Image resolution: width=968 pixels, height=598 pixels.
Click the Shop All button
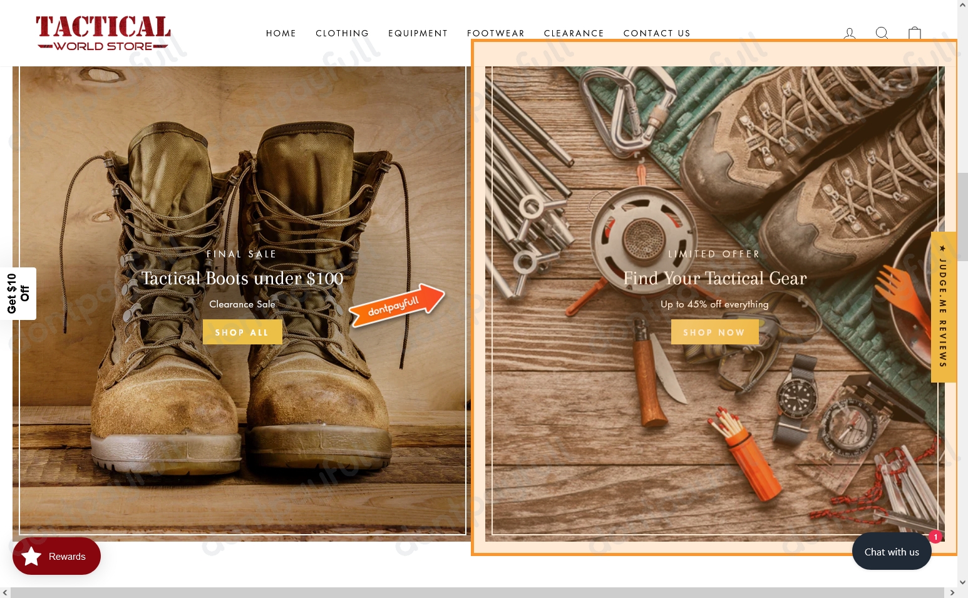[242, 332]
